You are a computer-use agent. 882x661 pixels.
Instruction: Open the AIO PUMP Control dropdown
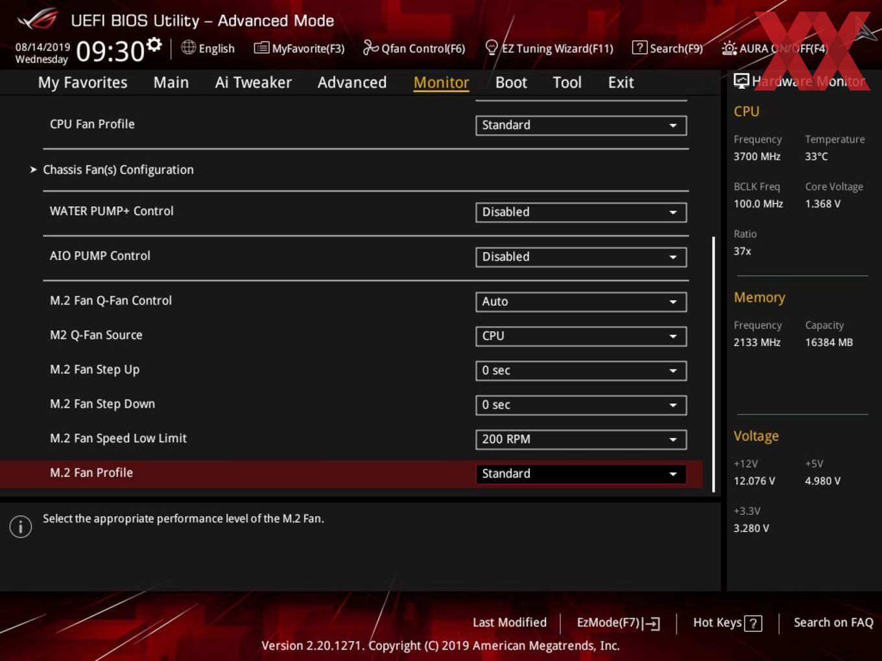(580, 257)
